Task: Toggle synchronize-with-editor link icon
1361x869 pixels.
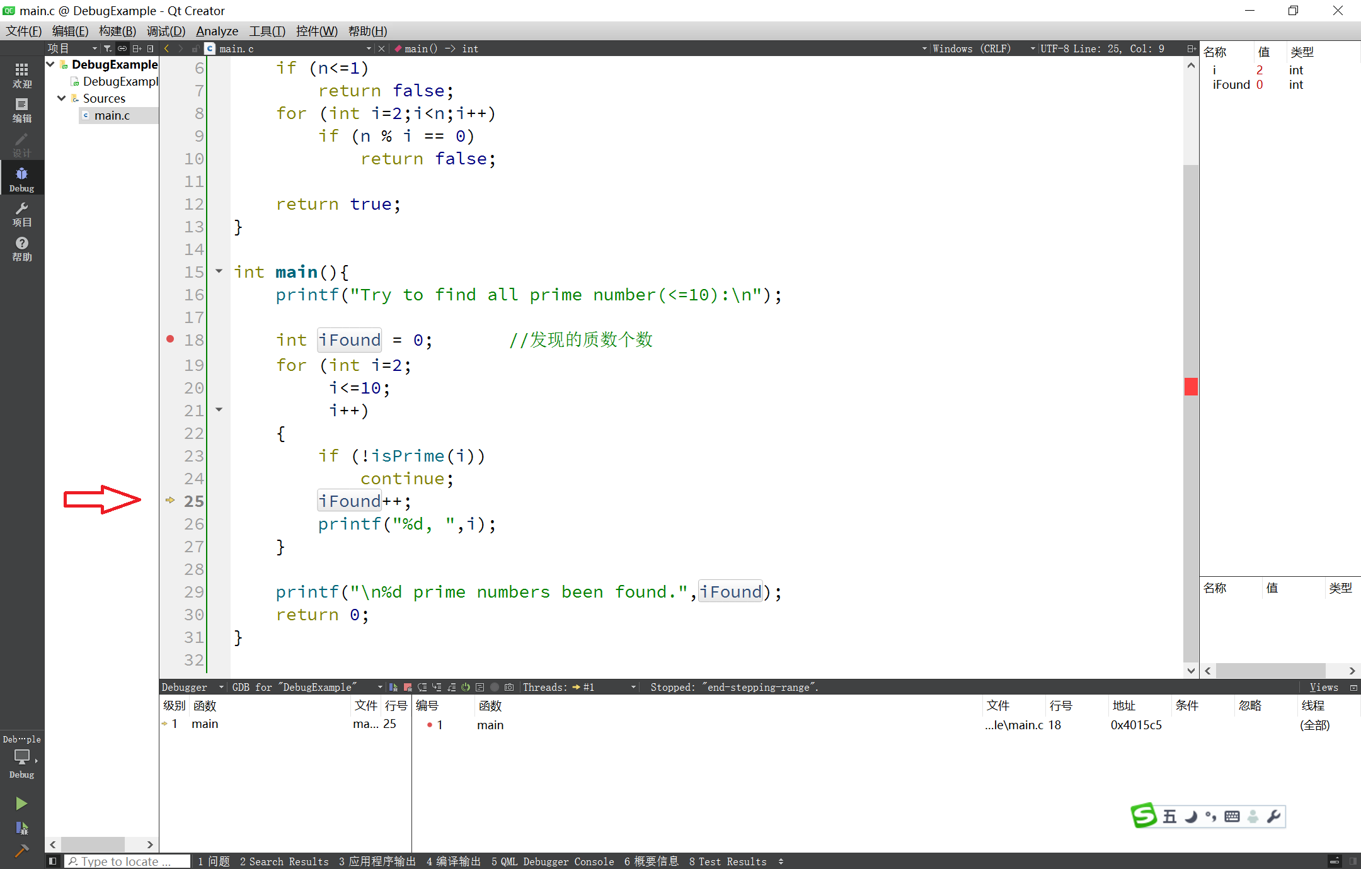Action: 122,48
